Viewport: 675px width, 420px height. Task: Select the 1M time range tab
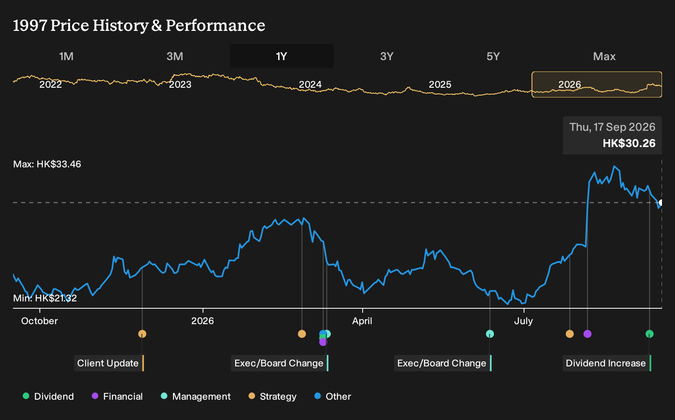tap(66, 56)
